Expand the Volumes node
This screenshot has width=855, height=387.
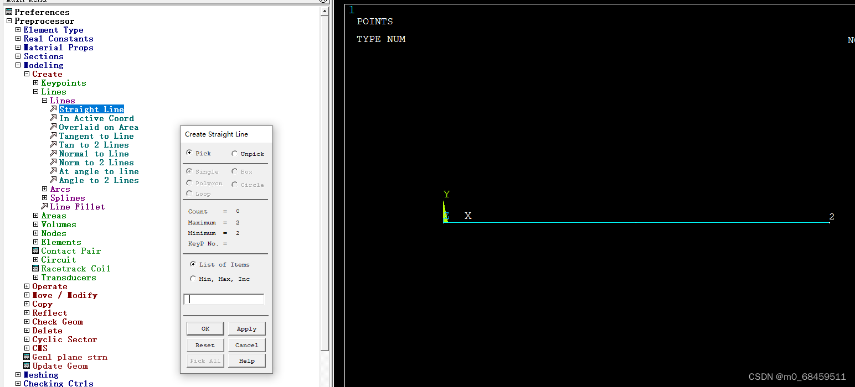click(x=35, y=224)
